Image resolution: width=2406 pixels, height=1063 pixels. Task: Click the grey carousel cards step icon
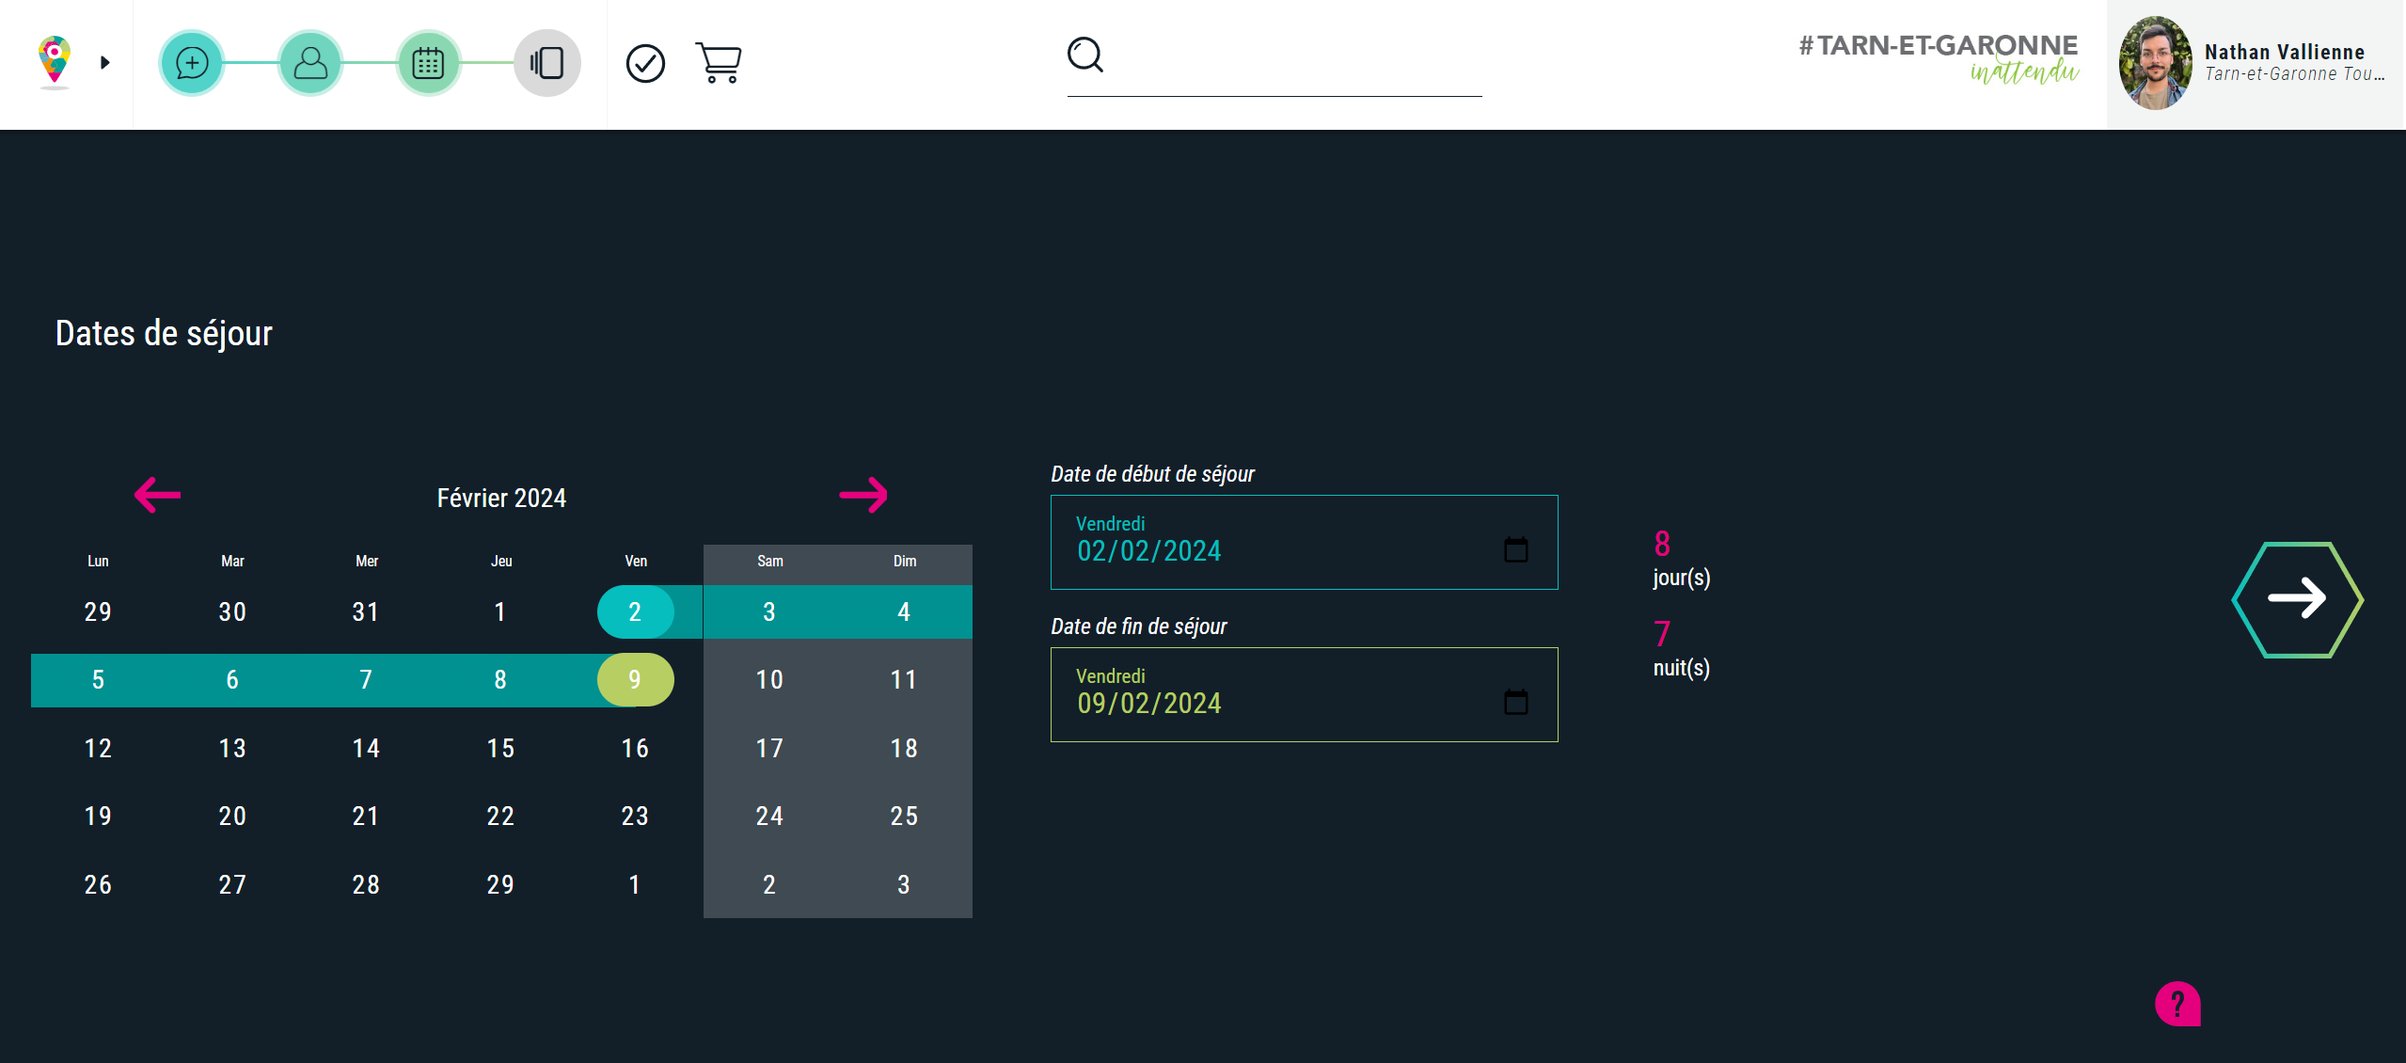coord(546,63)
